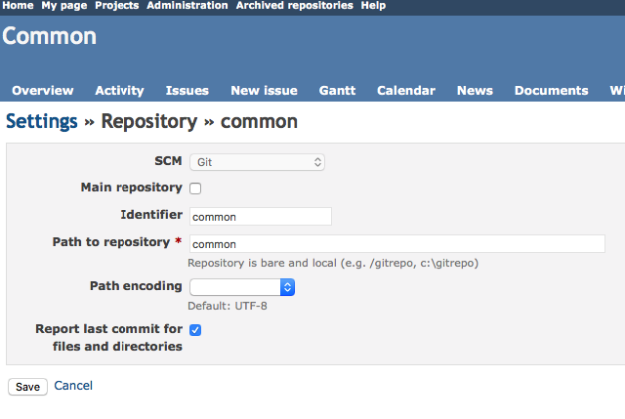
Task: Switch to the Activity tab
Action: [119, 91]
